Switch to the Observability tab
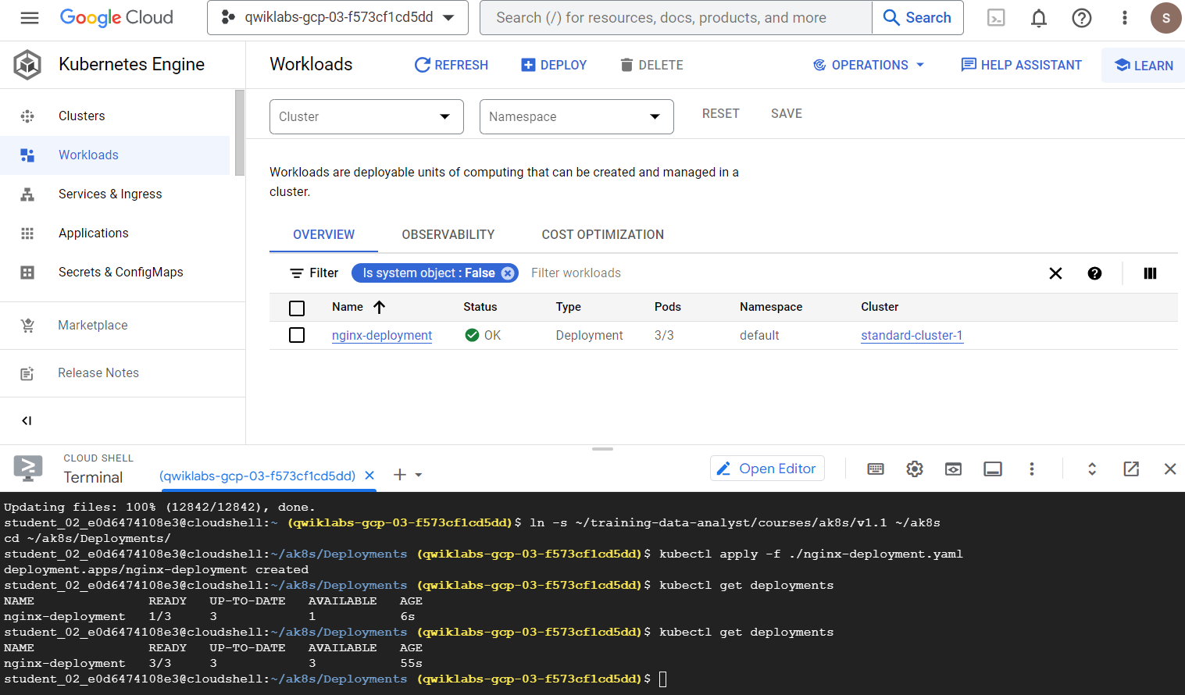Screen dimensions: 1185x695 [448, 234]
